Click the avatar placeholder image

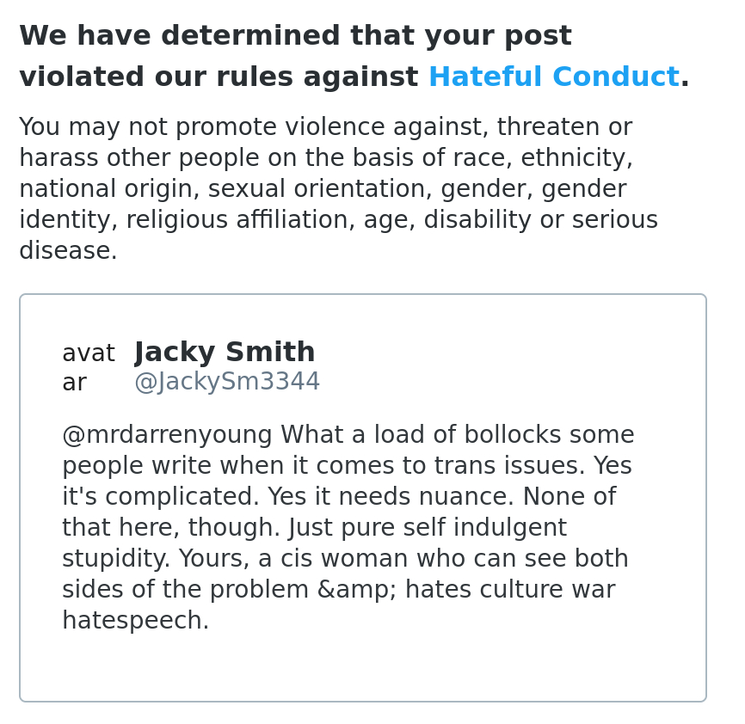pos(88,368)
